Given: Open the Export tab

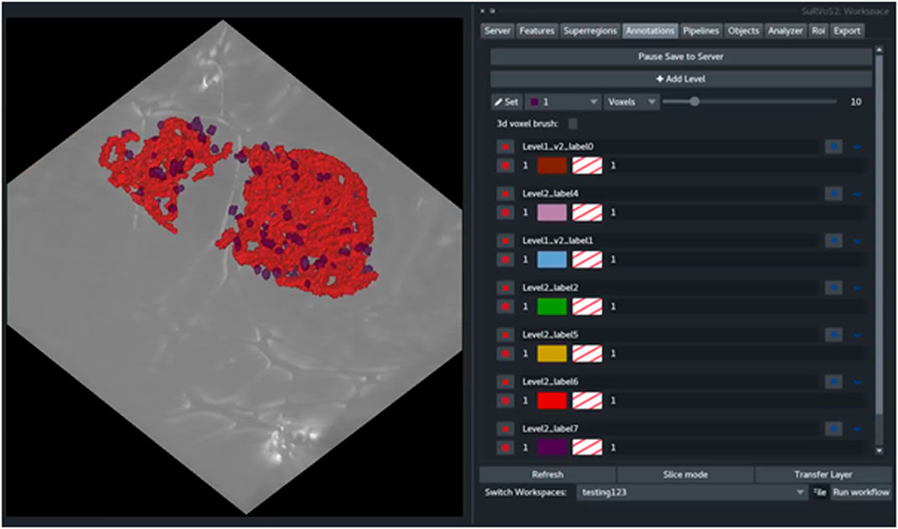Looking at the screenshot, I should click(847, 31).
